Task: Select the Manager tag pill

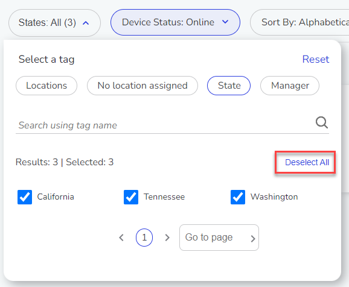Action: tap(290, 86)
